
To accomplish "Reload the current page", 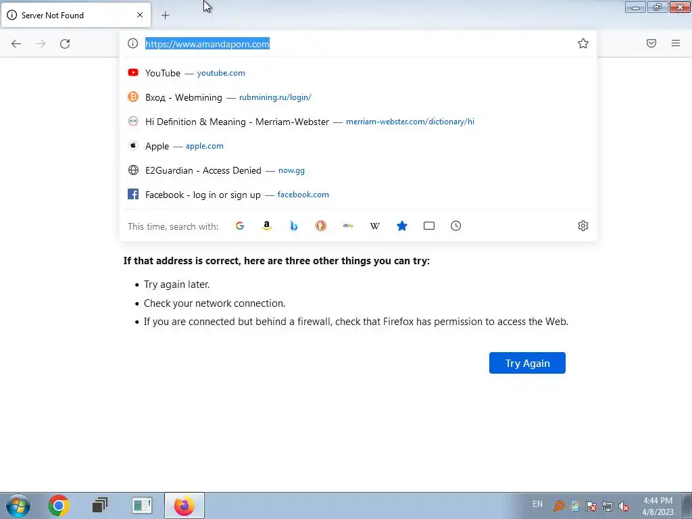I will [65, 44].
